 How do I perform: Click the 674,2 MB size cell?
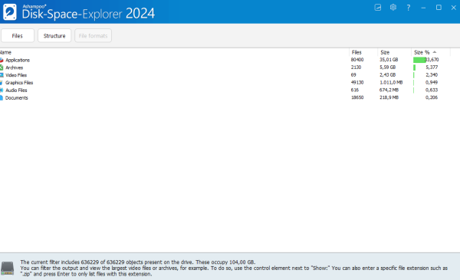pyautogui.click(x=389, y=90)
